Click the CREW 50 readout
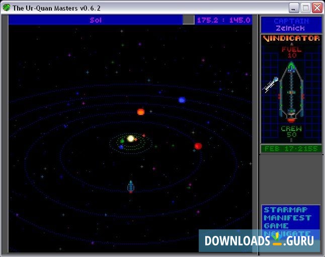Screen dimensions: 325x257 tap(291, 132)
